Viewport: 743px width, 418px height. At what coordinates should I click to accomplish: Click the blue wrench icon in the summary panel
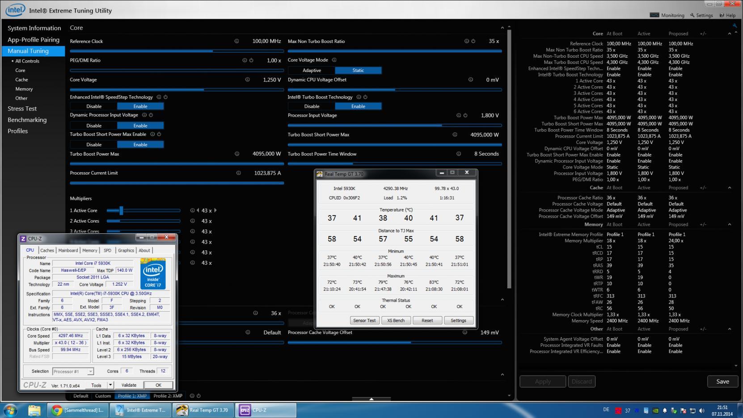coord(735,26)
